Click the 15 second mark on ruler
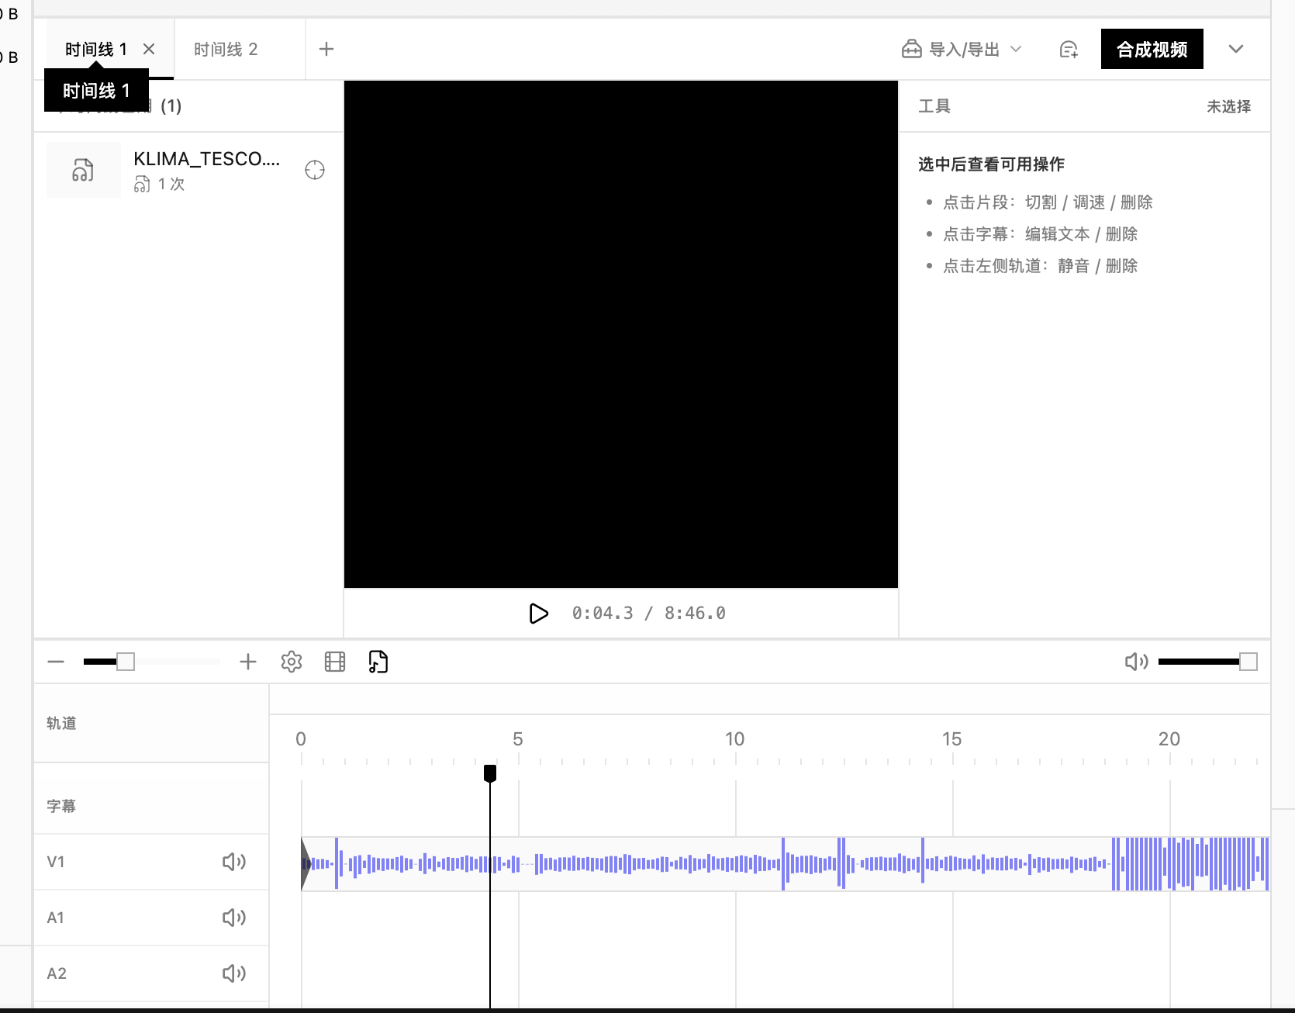This screenshot has height=1013, width=1295. coord(952,739)
